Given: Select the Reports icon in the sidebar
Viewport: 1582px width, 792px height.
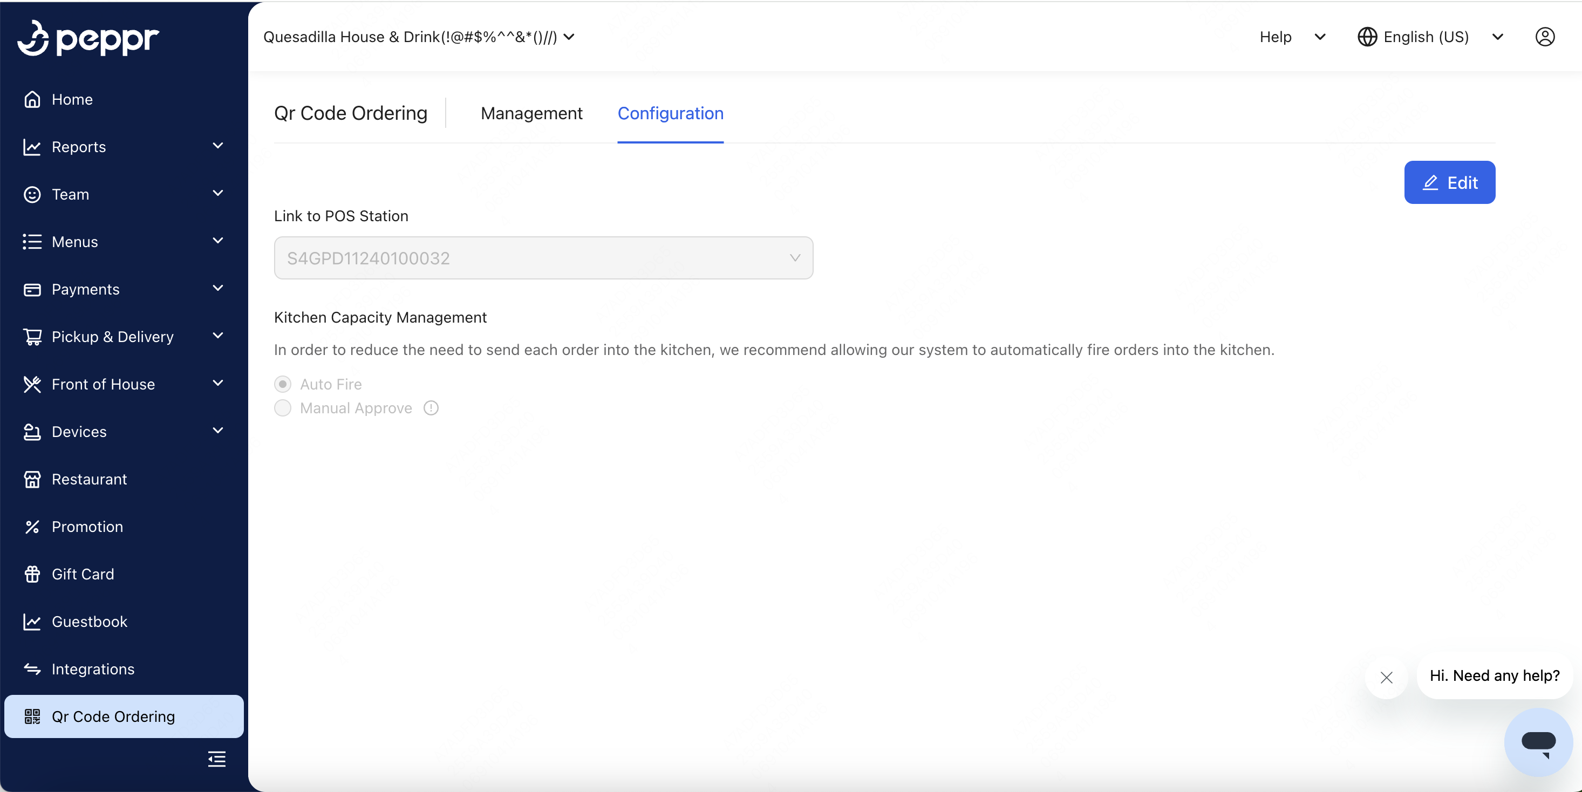Looking at the screenshot, I should click(x=32, y=147).
